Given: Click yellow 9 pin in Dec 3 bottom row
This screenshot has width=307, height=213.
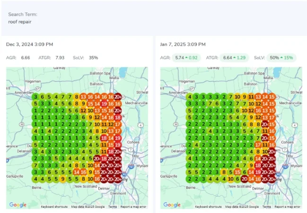Looking at the screenshot, I should click(x=62, y=179).
